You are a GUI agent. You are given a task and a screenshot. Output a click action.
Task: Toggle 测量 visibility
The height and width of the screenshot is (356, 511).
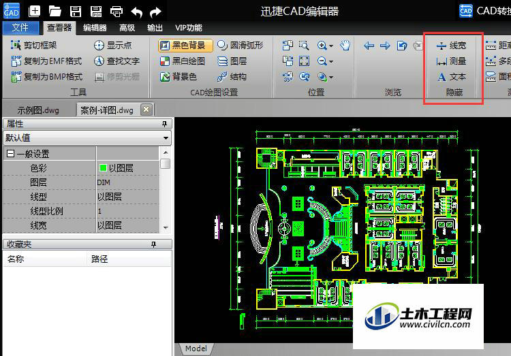click(x=451, y=61)
